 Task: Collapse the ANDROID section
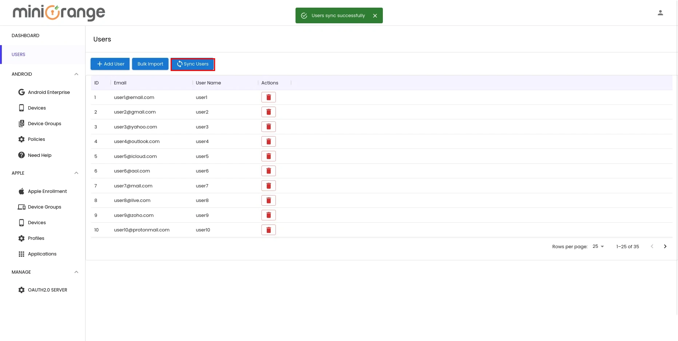coord(76,74)
